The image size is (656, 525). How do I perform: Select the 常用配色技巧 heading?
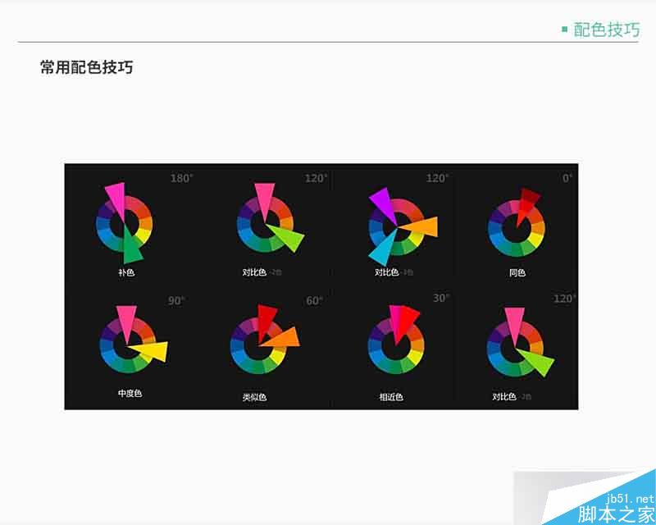pos(87,67)
